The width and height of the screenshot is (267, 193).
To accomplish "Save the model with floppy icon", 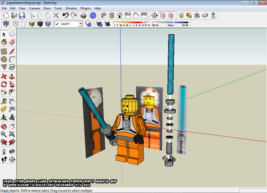I will (22, 15).
